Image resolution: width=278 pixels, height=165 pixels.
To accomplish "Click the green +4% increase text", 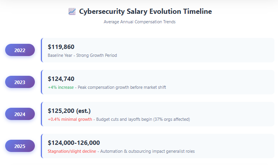I will point(61,87).
